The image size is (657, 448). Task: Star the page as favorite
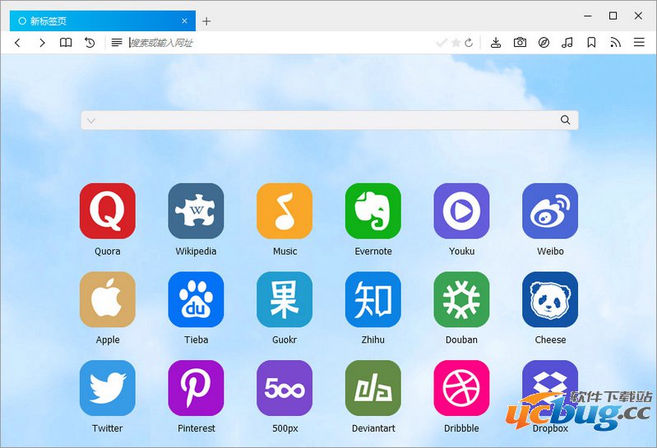point(456,42)
